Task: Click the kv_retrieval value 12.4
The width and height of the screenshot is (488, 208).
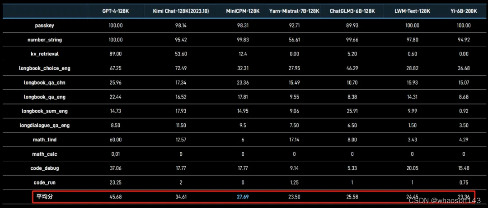Action: click(x=243, y=54)
